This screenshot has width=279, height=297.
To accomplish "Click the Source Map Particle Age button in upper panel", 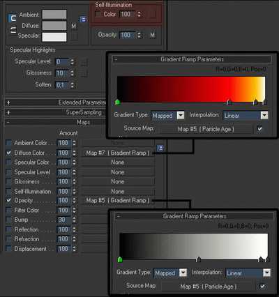I will (x=206, y=129).
